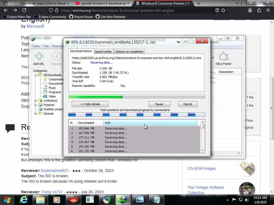Click the padlock site info icon
The width and height of the screenshot is (274, 205).
(57, 10)
